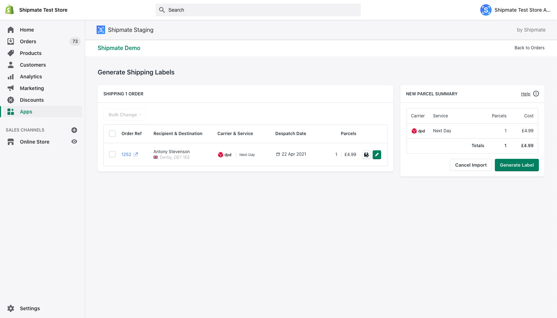Open Settings at the sidebar bottom
Screen dimensions: 557x318
30,308
